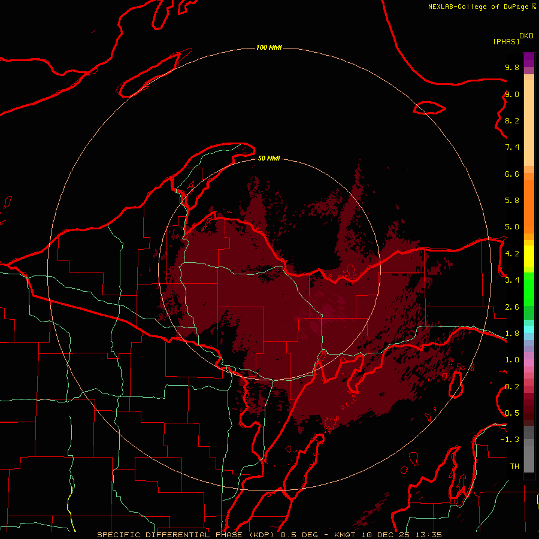The image size is (539, 539).
Task: Click the cyan band near 1.8
Action: (529, 329)
